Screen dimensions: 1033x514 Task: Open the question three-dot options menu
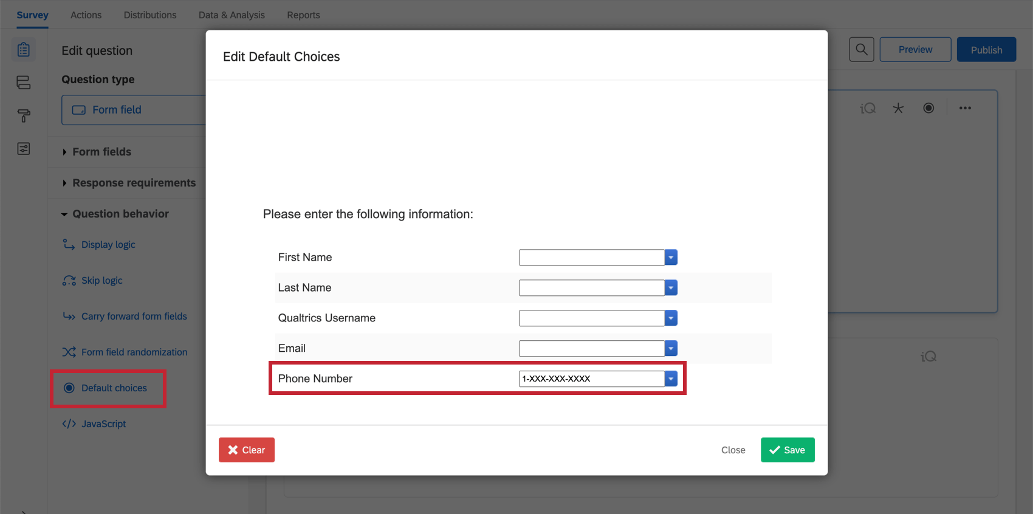[x=965, y=108]
